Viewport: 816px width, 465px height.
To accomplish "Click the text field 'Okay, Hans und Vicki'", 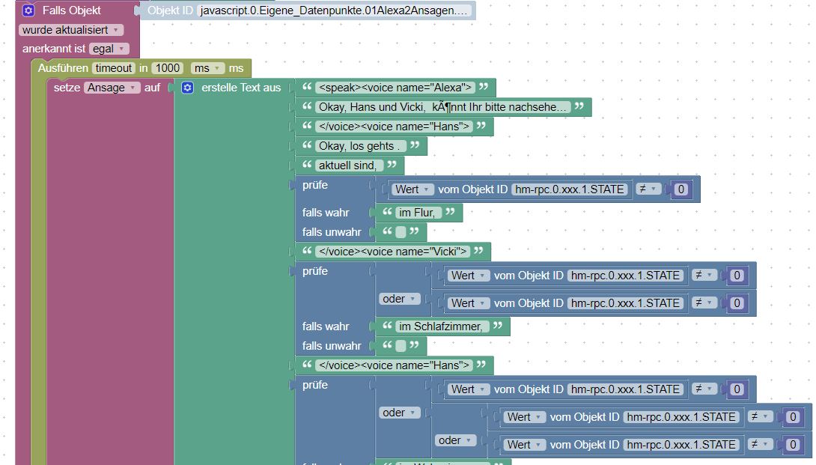I will tap(443, 107).
